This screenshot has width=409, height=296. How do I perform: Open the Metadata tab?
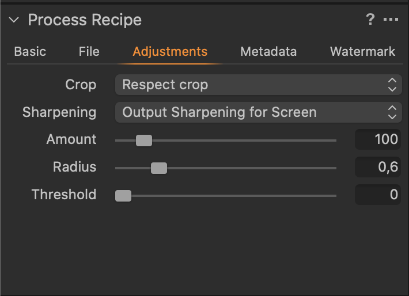pos(268,51)
